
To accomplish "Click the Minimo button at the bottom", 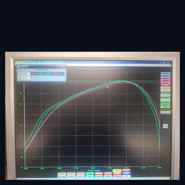I will pos(71,174).
